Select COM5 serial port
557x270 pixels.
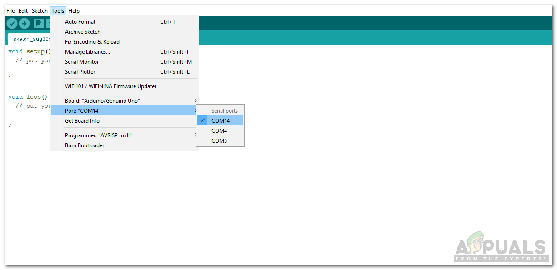pyautogui.click(x=220, y=141)
